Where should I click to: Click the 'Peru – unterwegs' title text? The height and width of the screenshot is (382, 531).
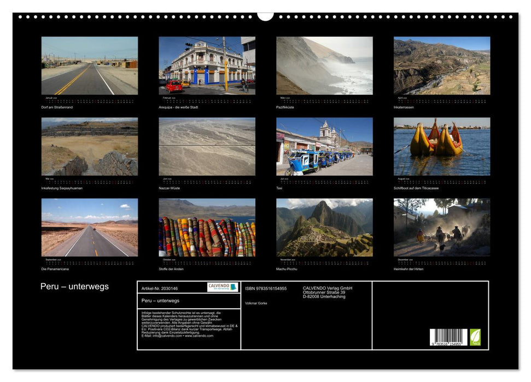click(74, 285)
